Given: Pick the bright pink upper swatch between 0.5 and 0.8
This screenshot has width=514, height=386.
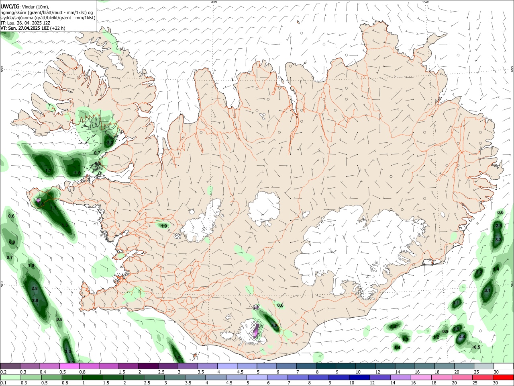Looking at the screenshot, I should [x=69, y=366].
